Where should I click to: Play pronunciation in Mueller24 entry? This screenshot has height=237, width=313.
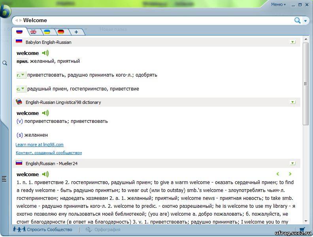pyautogui.click(x=45, y=174)
